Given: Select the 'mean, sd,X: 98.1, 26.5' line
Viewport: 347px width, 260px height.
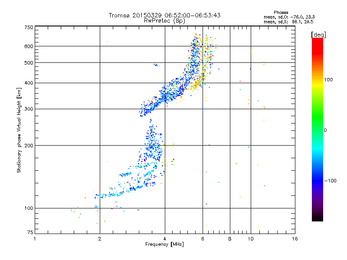Looking at the screenshot, I should point(288,22).
